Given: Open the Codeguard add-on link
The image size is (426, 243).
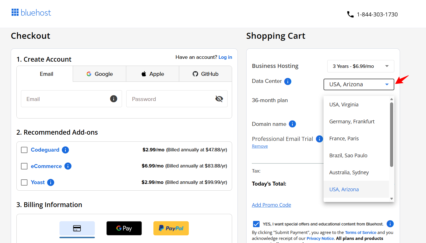Looking at the screenshot, I should [x=45, y=150].
